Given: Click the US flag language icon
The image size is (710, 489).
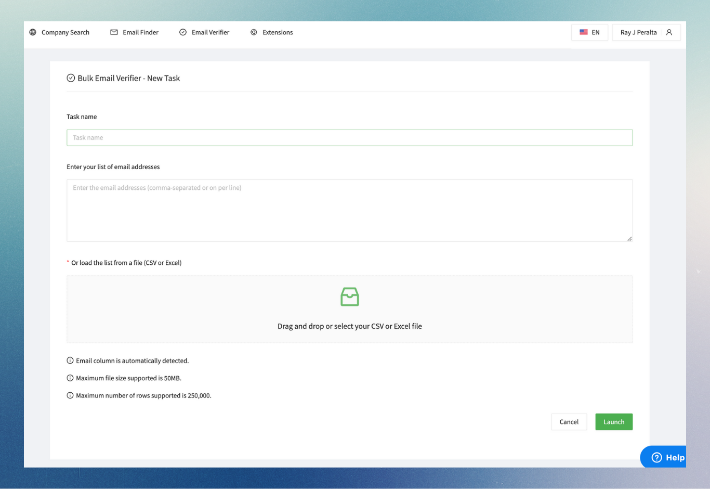Looking at the screenshot, I should (x=584, y=32).
